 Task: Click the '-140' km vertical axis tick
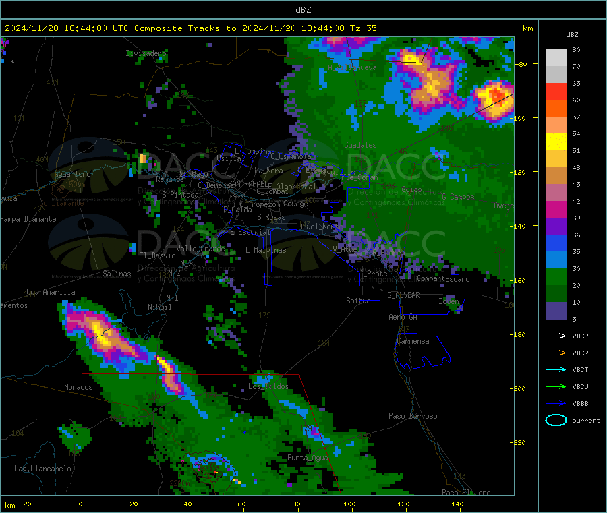click(x=519, y=226)
